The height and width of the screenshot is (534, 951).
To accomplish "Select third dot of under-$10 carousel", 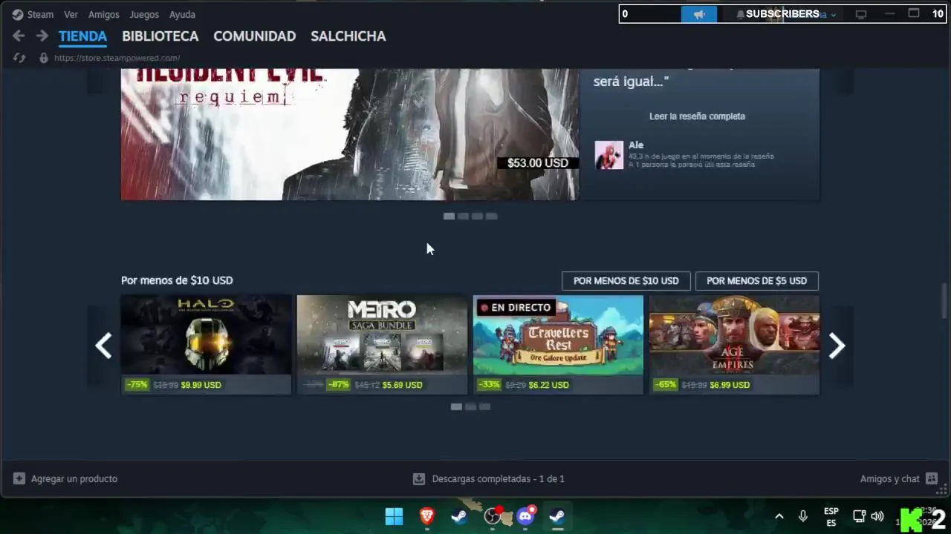I will [484, 406].
